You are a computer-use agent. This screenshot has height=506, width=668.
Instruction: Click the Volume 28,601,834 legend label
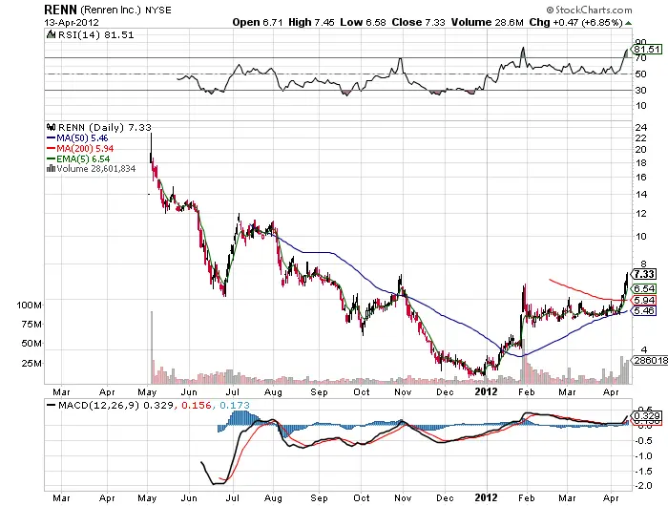coord(95,168)
